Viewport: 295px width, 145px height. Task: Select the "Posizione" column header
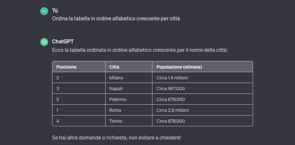(67, 67)
